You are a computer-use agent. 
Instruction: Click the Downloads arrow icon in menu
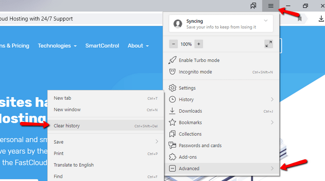172,111
